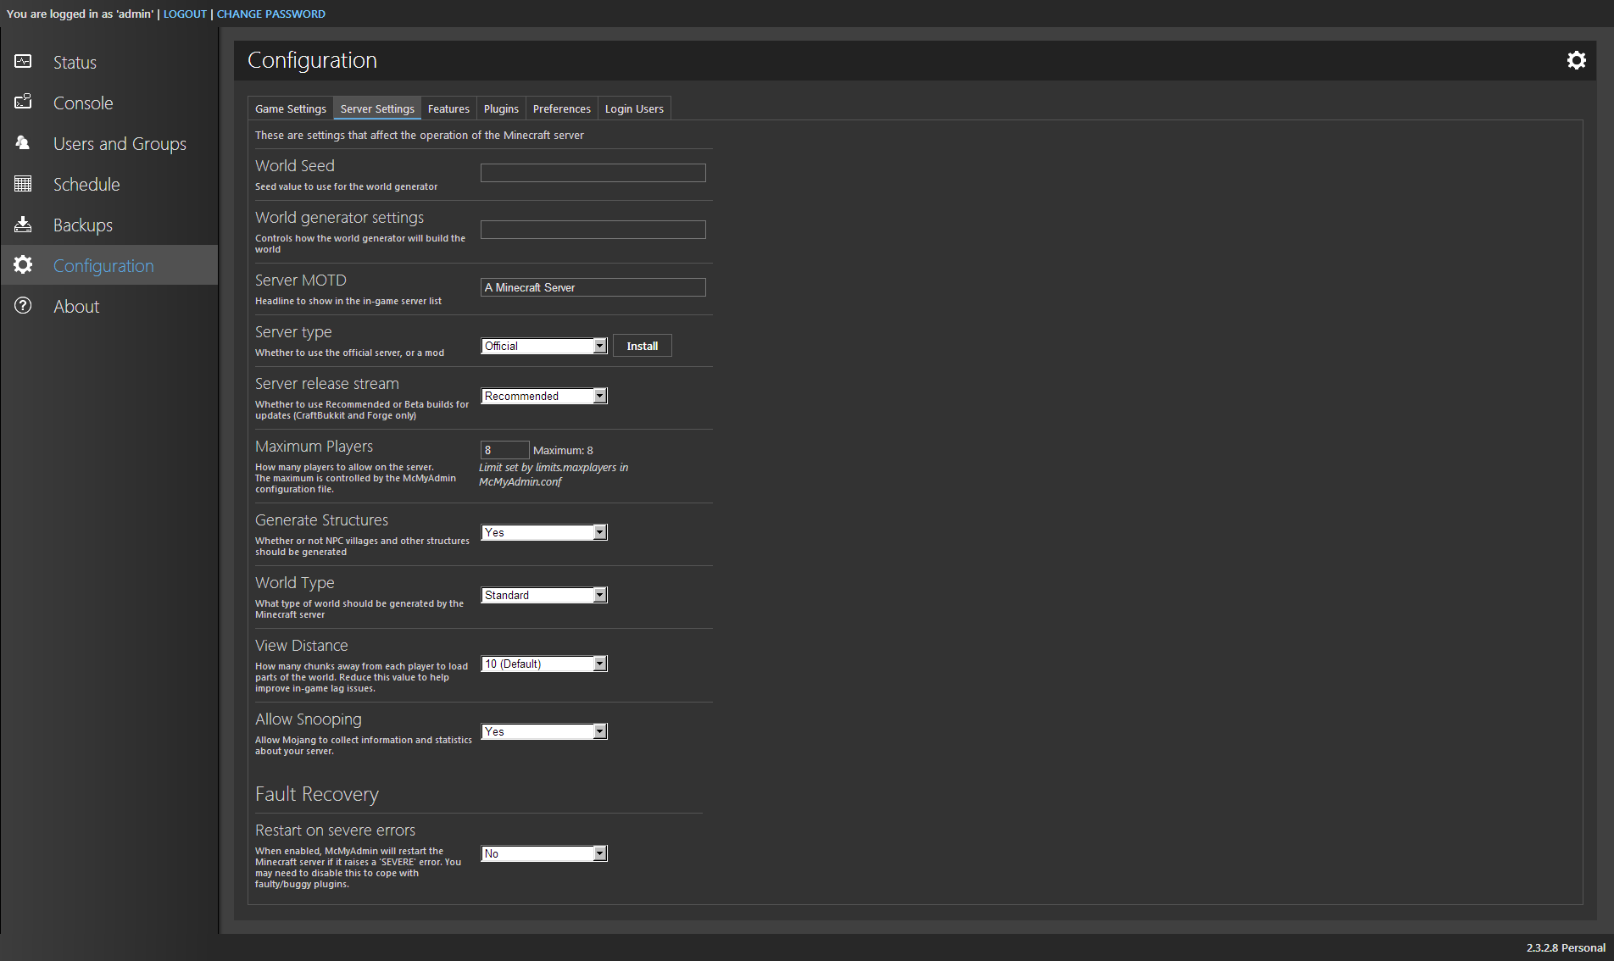Click the CHANGE PASSWORD link
The width and height of the screenshot is (1614, 961).
click(x=271, y=14)
